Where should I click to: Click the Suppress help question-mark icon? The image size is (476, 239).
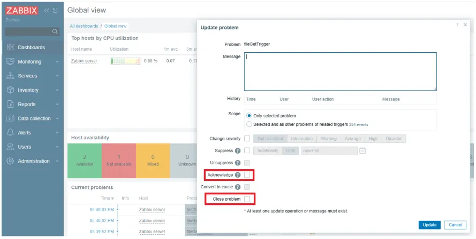coord(238,150)
